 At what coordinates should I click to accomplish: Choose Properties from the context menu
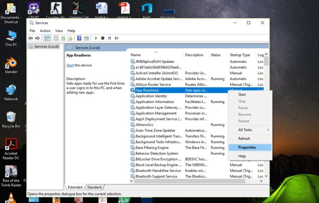click(x=247, y=147)
